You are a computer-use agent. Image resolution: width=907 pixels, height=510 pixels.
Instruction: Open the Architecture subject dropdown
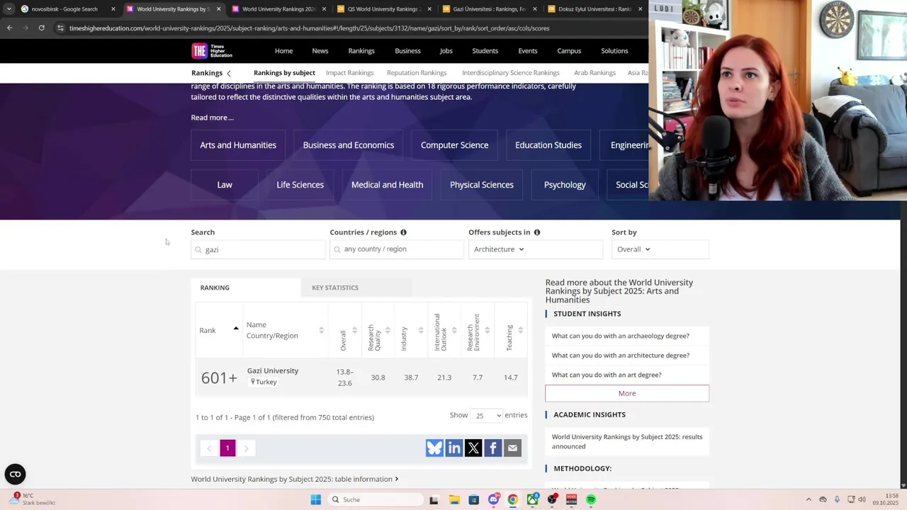click(535, 249)
